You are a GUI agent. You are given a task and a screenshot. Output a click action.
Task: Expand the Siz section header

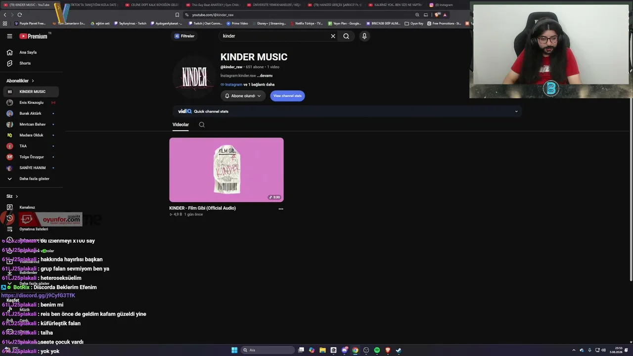pos(12,196)
